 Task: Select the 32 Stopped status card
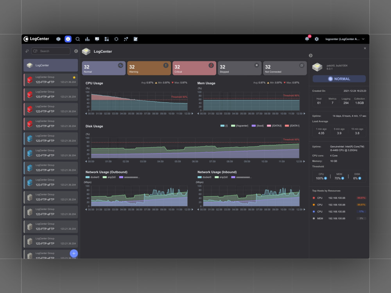point(240,68)
